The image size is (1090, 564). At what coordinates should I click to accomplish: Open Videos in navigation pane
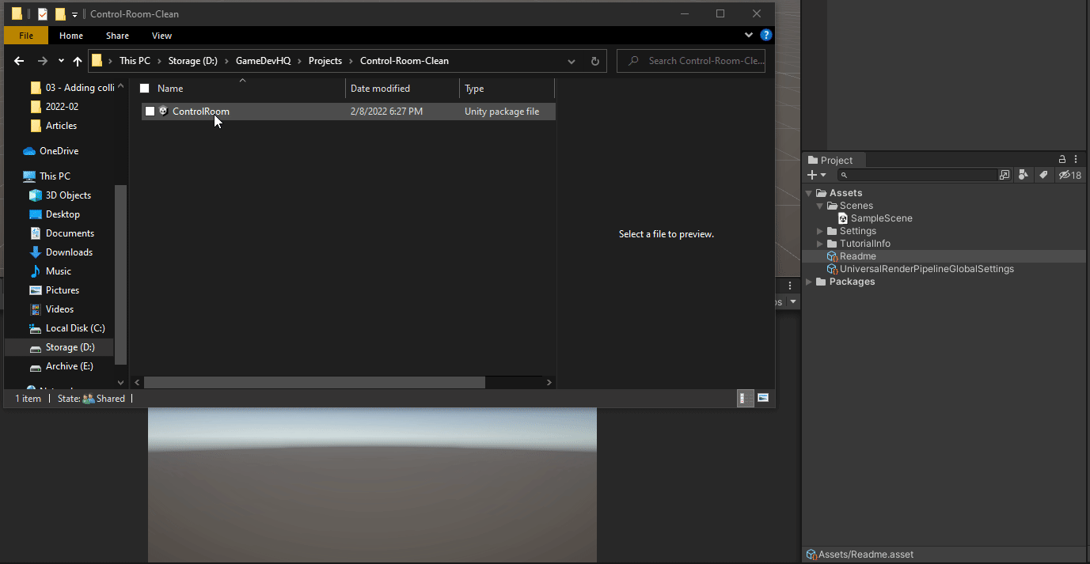pyautogui.click(x=52, y=309)
